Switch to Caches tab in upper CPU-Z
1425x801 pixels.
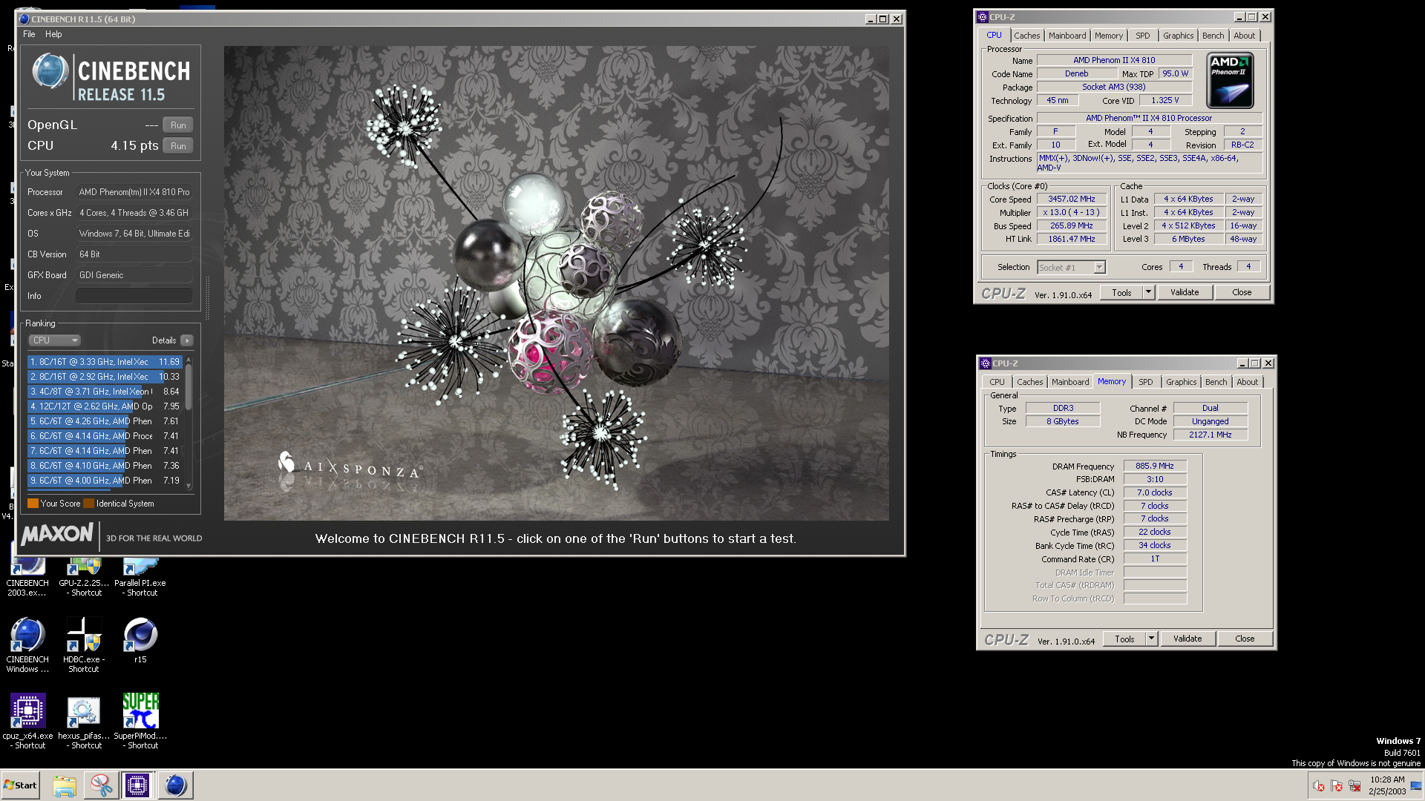click(1027, 36)
